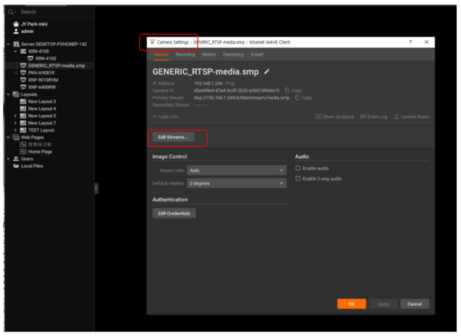Enable audio checkbox

[x=298, y=168]
